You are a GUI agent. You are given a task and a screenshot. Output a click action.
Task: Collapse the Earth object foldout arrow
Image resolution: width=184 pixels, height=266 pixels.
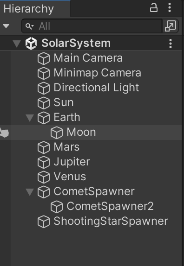(x=30, y=118)
